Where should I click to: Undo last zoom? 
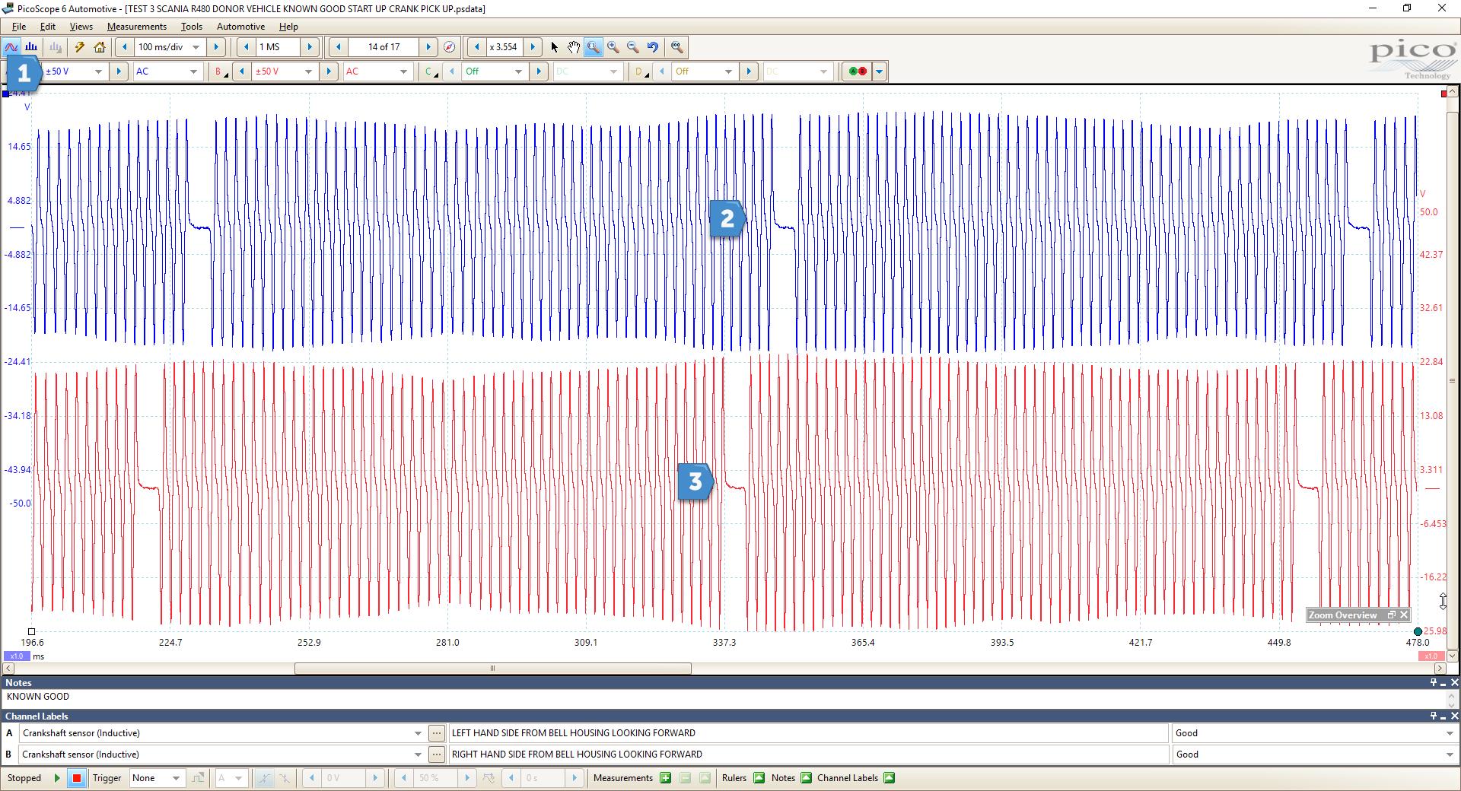[x=653, y=47]
